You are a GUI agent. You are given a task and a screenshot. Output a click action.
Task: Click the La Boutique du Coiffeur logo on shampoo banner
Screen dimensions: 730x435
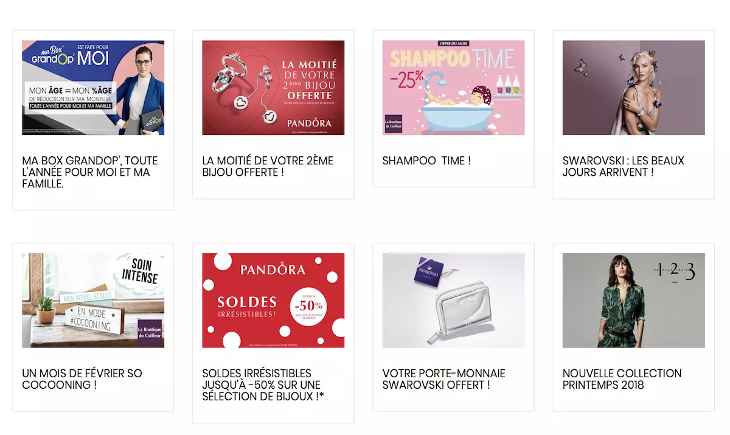[394, 124]
